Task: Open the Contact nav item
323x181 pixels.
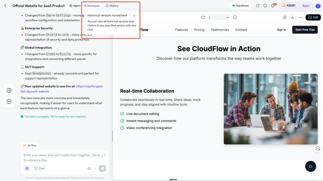Action: [241, 30]
